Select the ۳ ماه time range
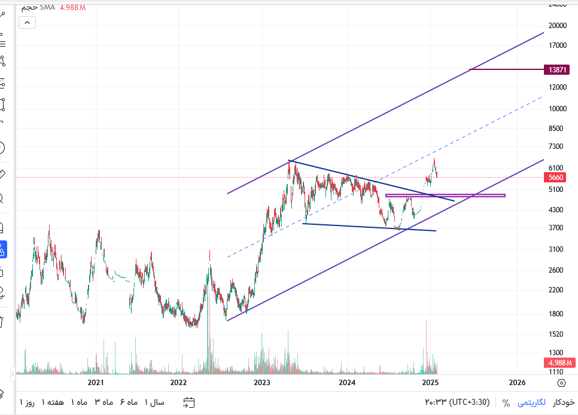The image size is (578, 415). pos(104,402)
